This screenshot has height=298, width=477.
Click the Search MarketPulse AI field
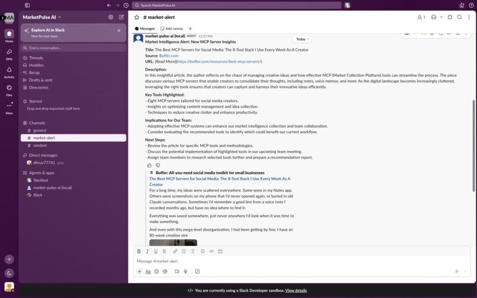point(237,5)
